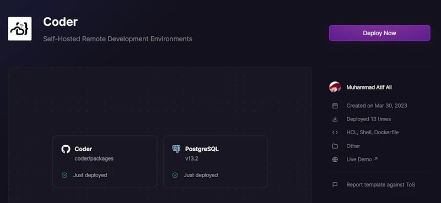Click the folder icon beside Other
The height and width of the screenshot is (203, 441).
[x=335, y=146]
